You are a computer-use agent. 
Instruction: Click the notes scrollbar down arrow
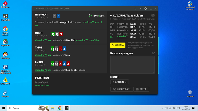pos(154,73)
